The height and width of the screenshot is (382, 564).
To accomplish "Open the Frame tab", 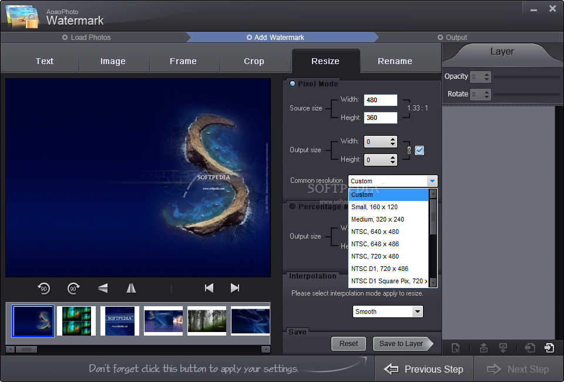I will click(x=183, y=61).
